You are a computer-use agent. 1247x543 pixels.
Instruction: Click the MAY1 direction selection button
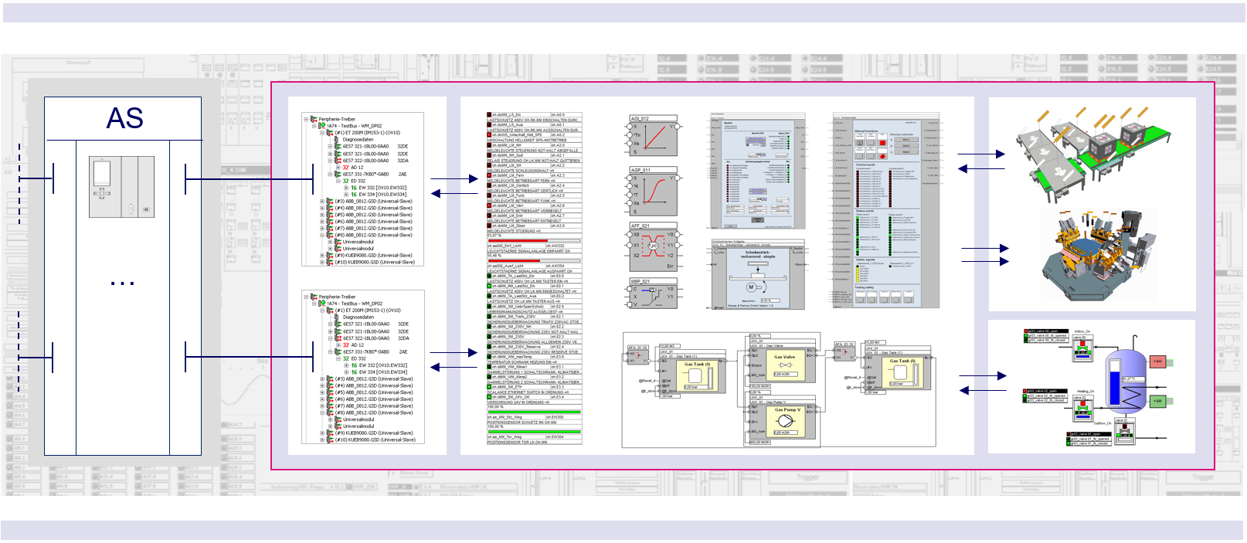(x=906, y=141)
